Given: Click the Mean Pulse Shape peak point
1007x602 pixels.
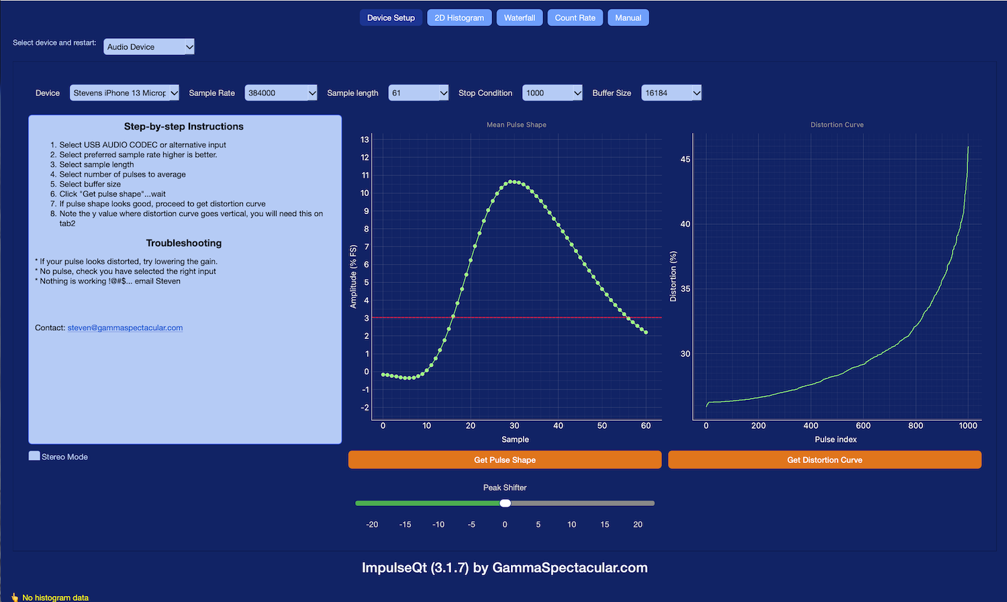Looking at the screenshot, I should 513,182.
